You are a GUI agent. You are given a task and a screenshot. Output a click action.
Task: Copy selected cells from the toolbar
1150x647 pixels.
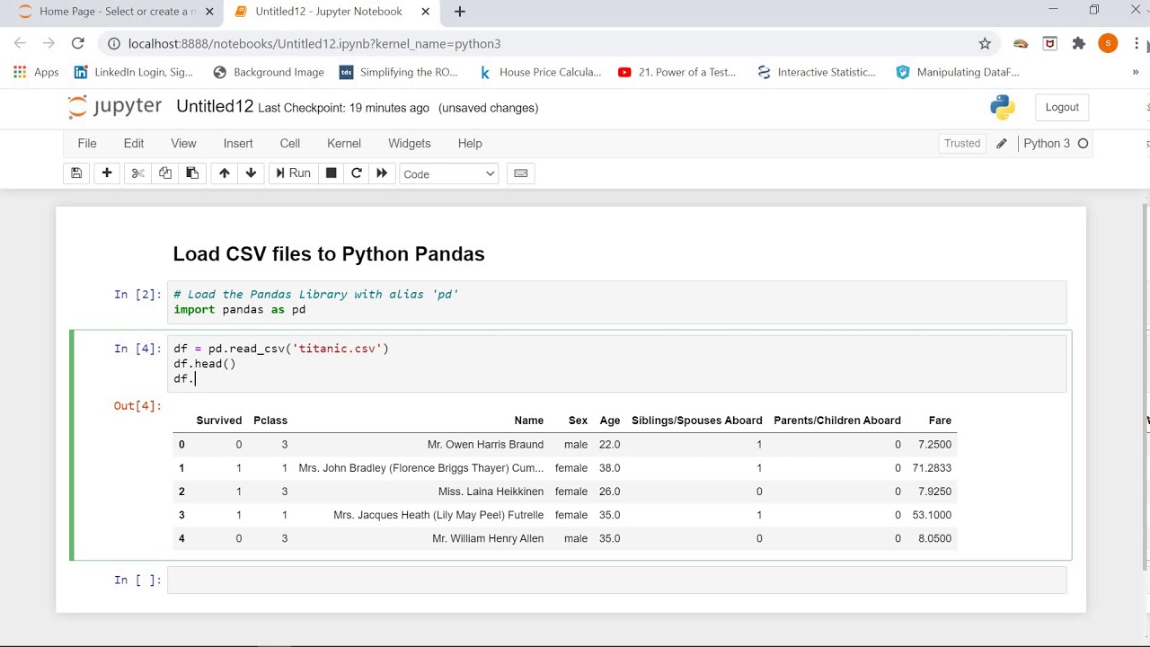click(x=165, y=173)
